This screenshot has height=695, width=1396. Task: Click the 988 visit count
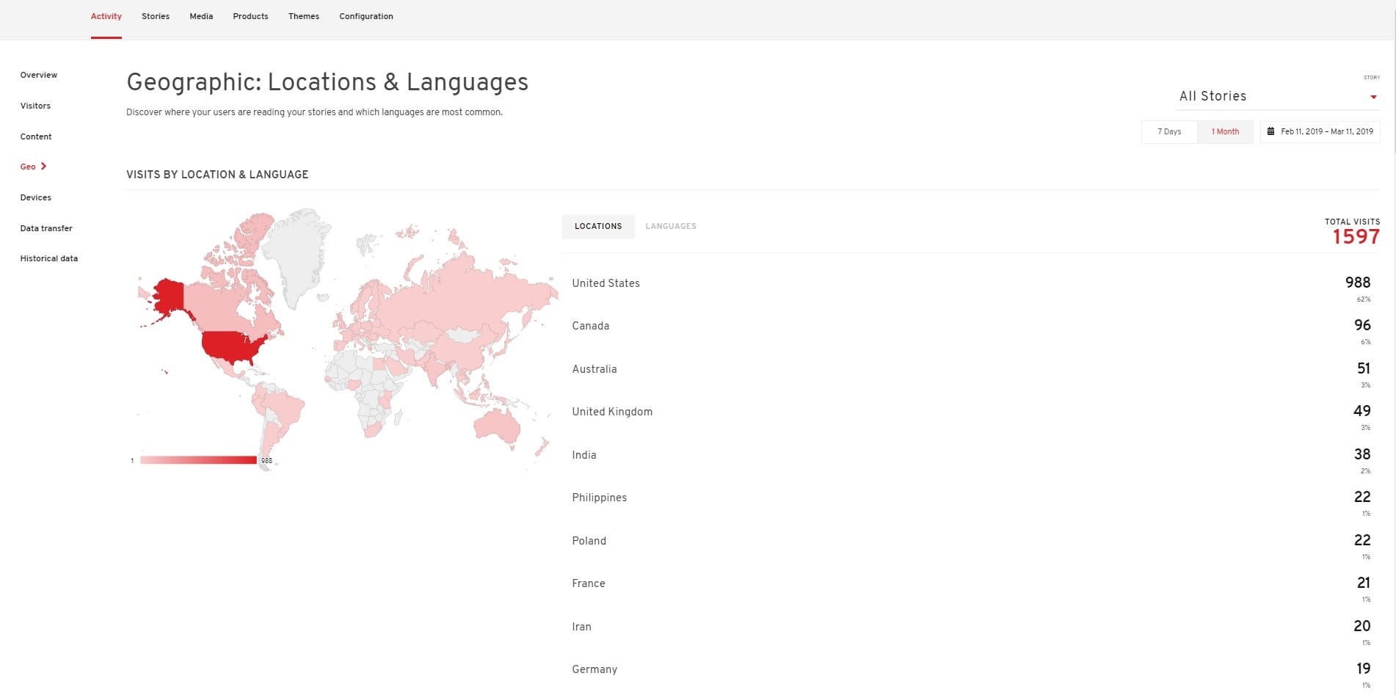(1358, 283)
